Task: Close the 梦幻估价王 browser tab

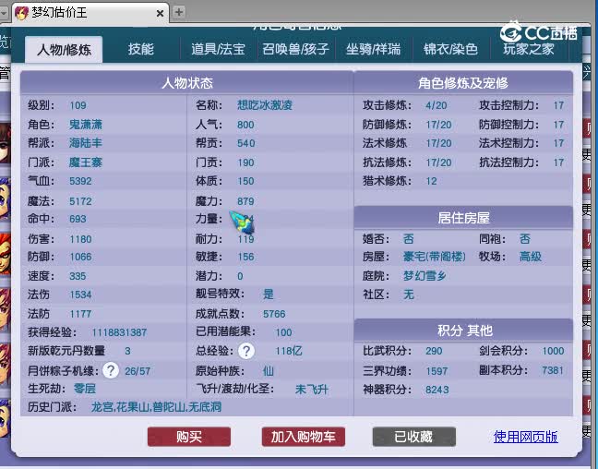Action: pyautogui.click(x=161, y=13)
